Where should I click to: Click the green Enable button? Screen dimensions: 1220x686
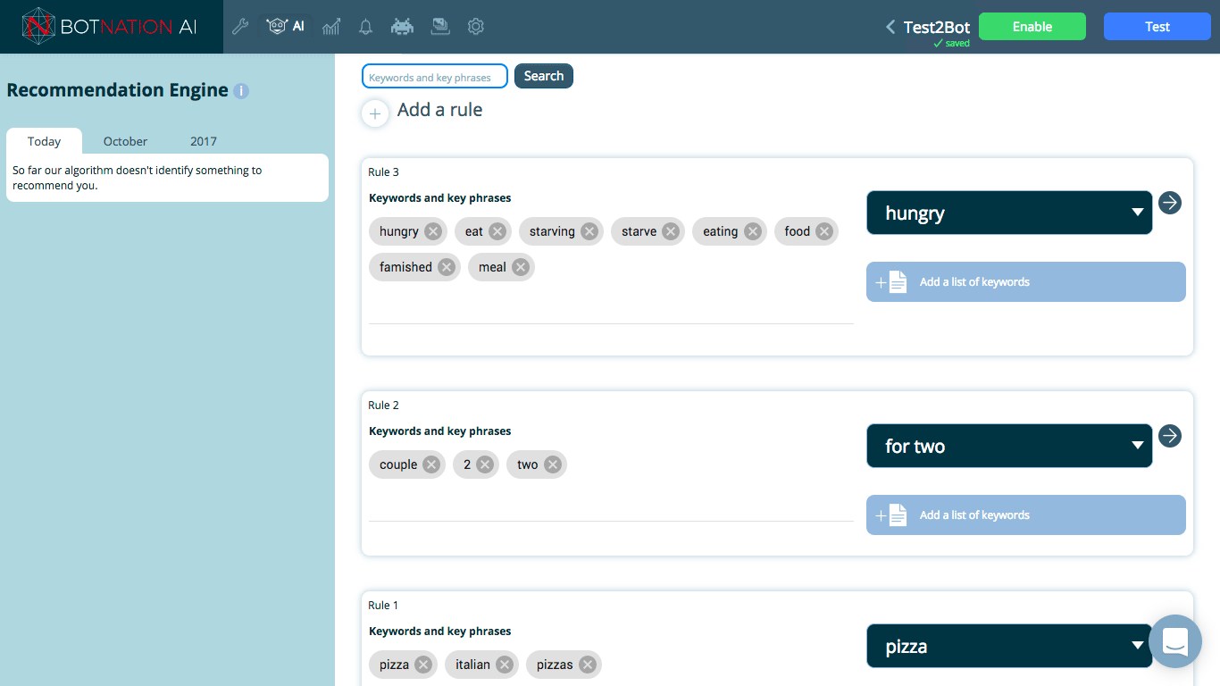[1032, 27]
